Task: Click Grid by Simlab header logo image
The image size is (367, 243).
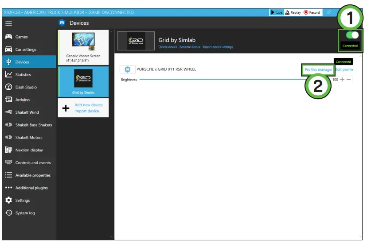Action: 136,41
